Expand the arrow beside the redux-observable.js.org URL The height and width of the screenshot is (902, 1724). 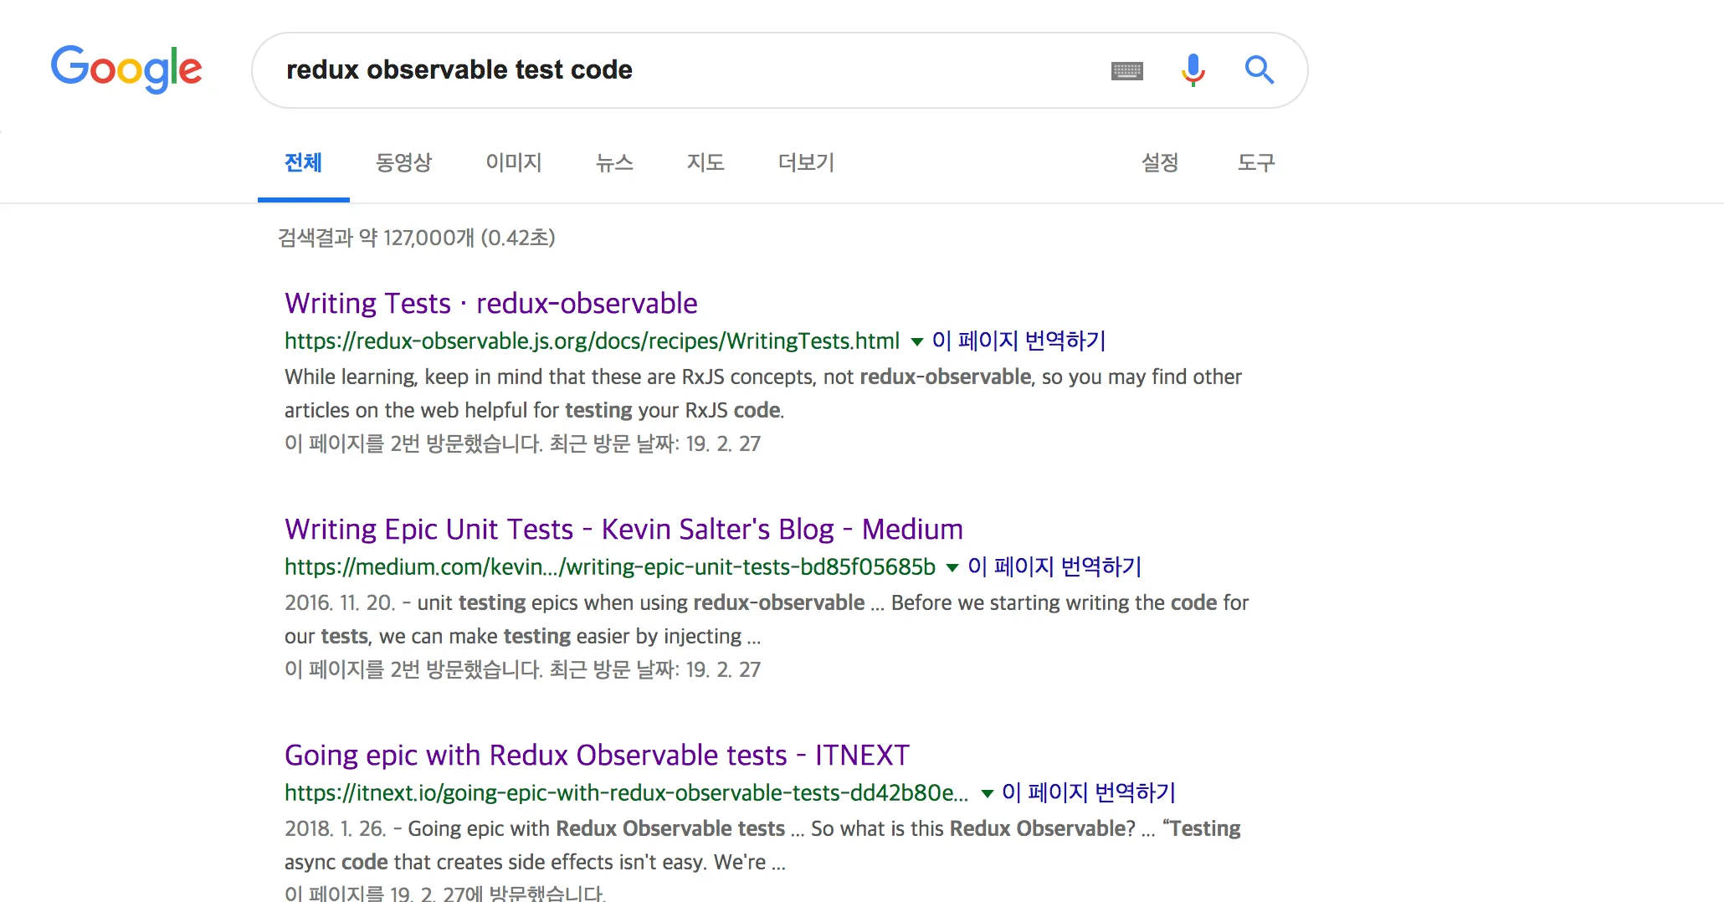916,341
